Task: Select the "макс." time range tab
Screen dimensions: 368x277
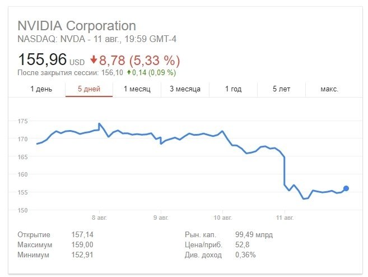Action: 329,89
